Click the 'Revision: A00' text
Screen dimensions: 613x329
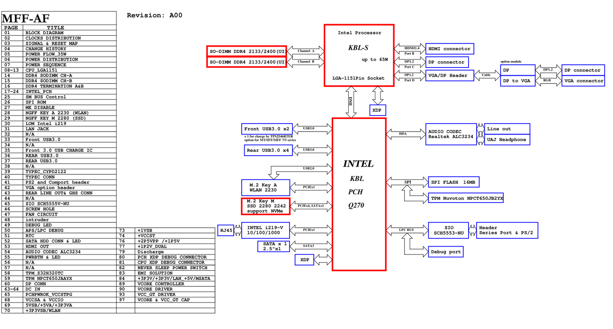pyautogui.click(x=155, y=15)
